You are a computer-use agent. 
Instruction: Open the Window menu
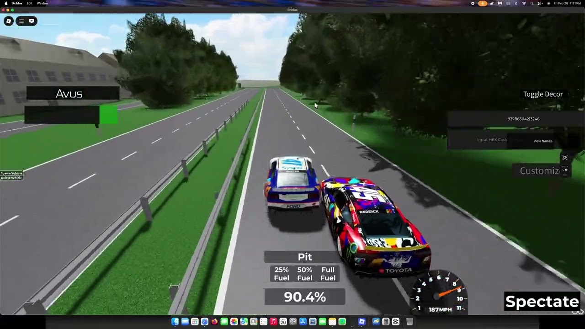(x=43, y=3)
